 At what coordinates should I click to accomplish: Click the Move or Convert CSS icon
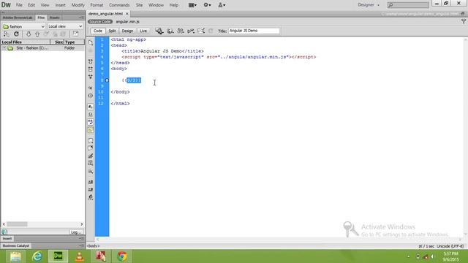pos(91,172)
